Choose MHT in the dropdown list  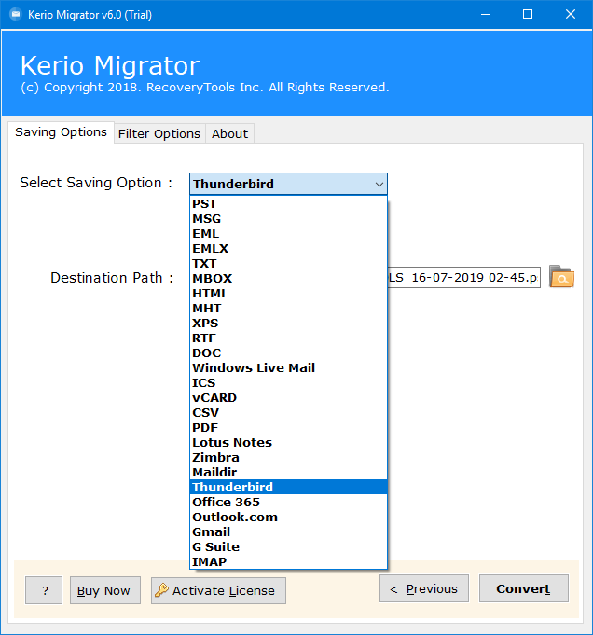(x=288, y=309)
